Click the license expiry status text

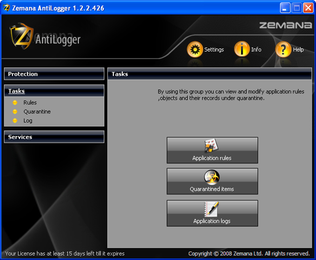coord(65,253)
